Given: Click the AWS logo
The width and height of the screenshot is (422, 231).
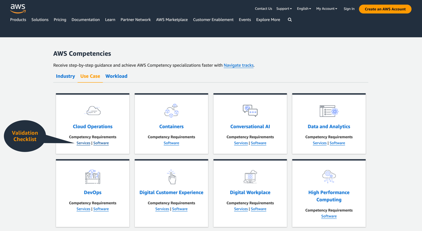Looking at the screenshot, I should (18, 9).
